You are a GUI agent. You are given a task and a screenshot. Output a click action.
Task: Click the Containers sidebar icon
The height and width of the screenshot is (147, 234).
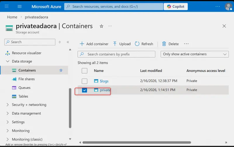(x=14, y=70)
